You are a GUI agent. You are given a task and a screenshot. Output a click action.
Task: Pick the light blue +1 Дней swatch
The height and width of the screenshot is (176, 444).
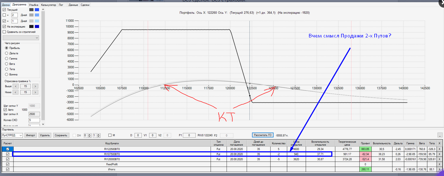pos(37,21)
